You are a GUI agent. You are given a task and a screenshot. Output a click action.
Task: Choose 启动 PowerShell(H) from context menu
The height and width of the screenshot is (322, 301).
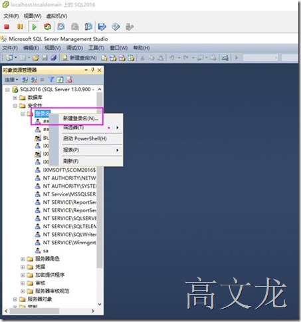click(86, 139)
